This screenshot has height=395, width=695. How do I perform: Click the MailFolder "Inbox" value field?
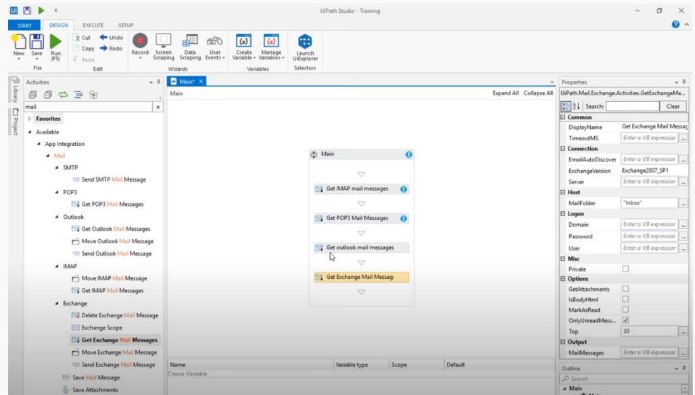(x=649, y=203)
